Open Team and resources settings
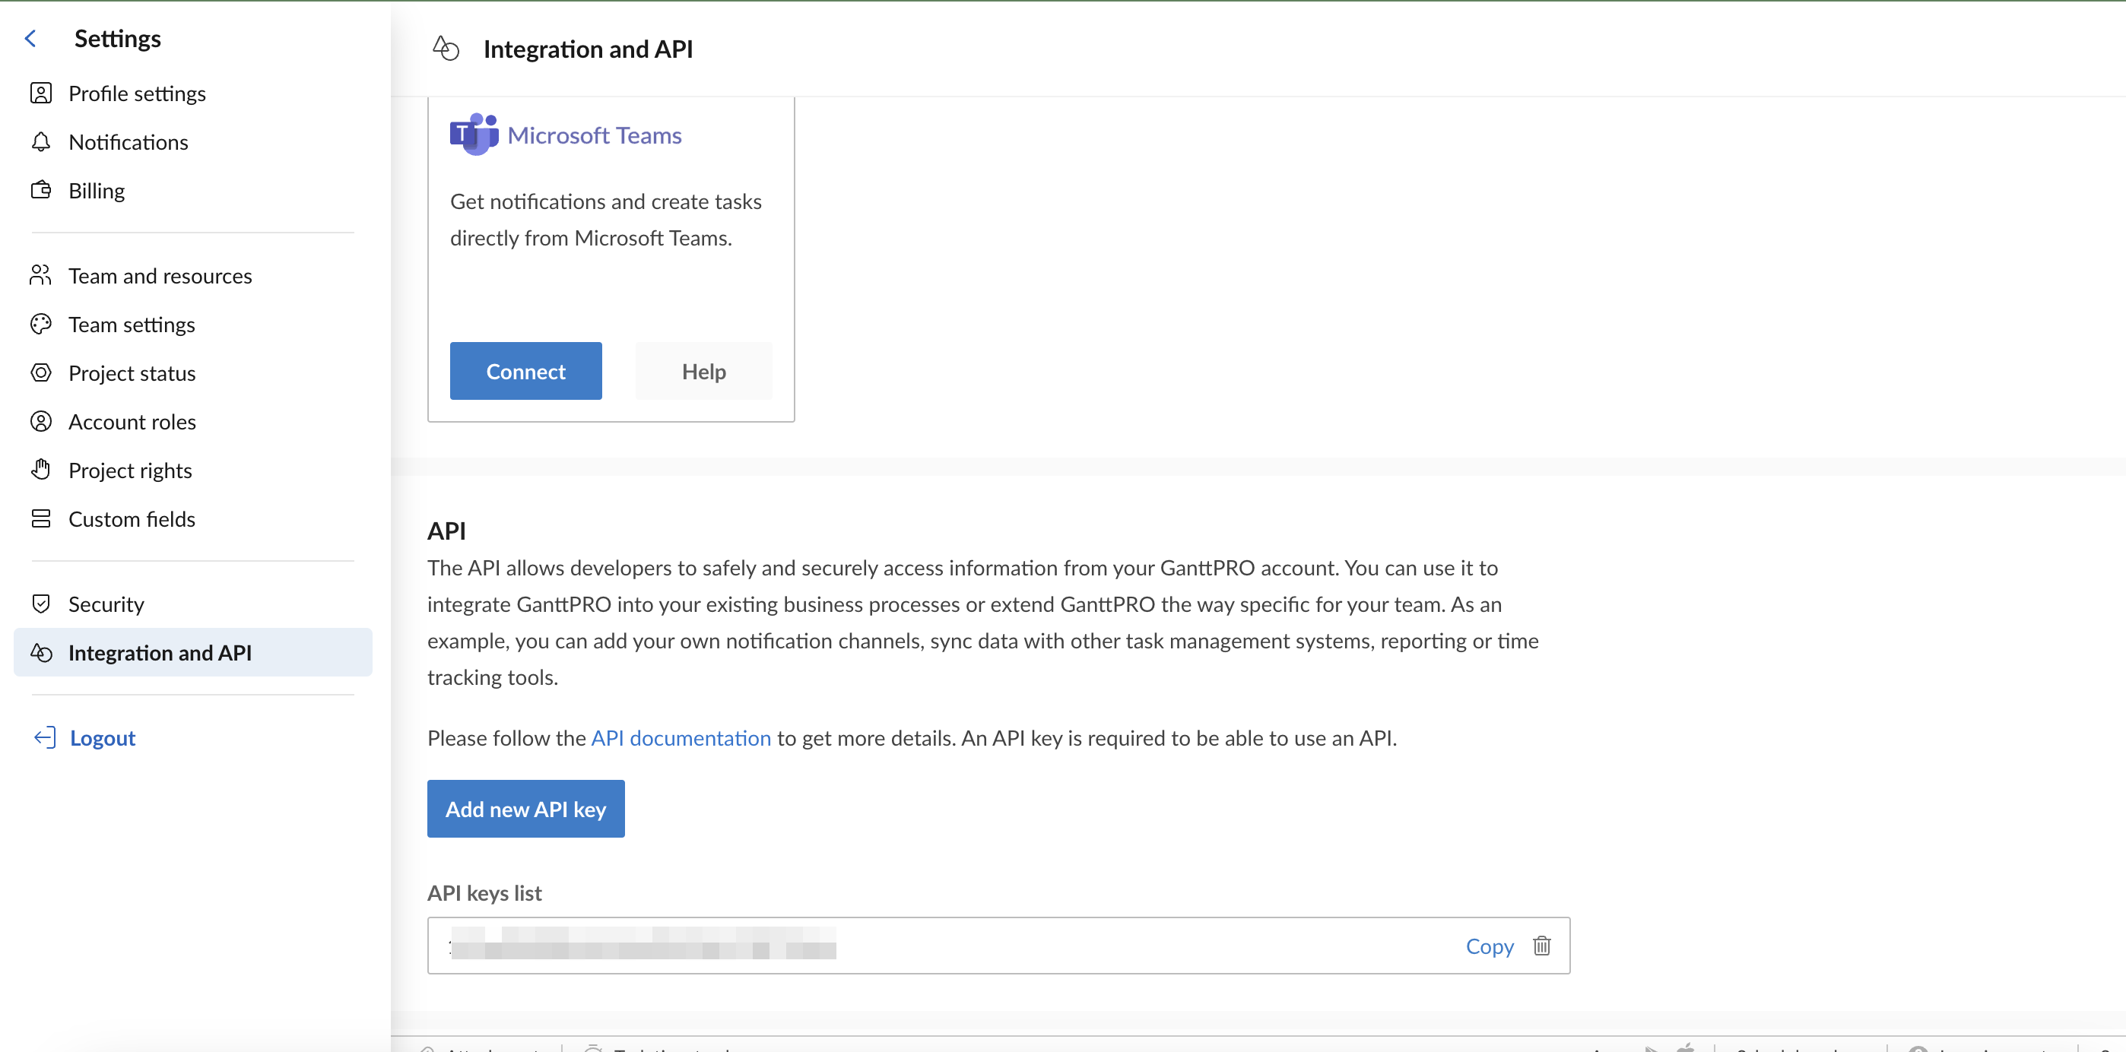The height and width of the screenshot is (1052, 2126). tap(160, 276)
